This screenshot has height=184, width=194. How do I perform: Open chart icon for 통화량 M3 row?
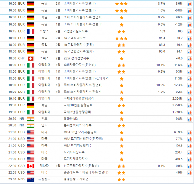(189, 119)
